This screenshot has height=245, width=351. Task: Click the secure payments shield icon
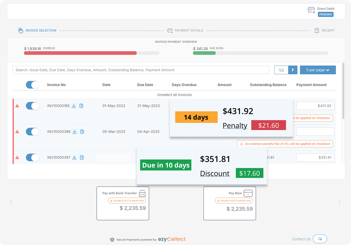[112, 240]
